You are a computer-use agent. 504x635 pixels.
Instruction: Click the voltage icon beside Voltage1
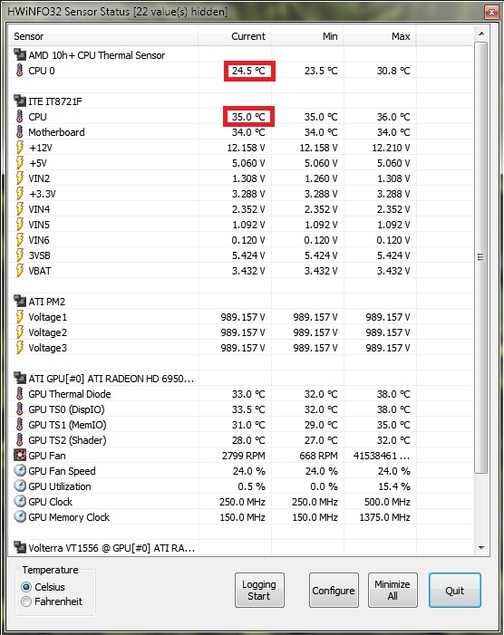coord(19,316)
